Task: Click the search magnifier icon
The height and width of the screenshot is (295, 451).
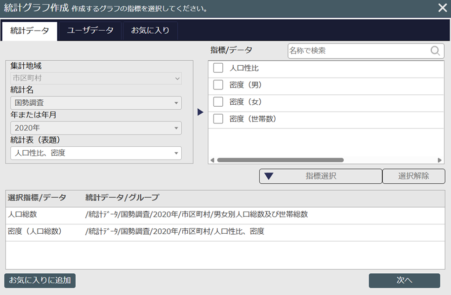Action: click(x=435, y=50)
